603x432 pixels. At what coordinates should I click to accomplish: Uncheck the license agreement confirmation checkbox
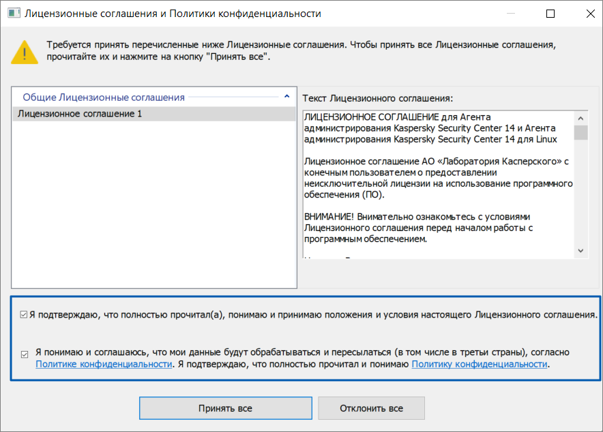24,315
